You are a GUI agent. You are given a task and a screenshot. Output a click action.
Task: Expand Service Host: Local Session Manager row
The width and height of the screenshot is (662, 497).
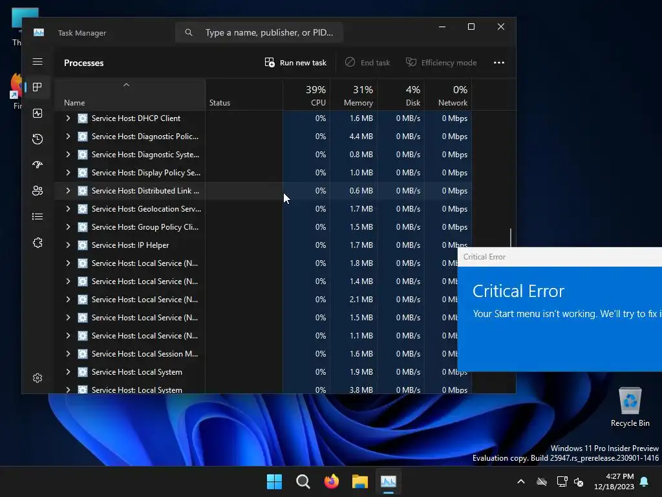[68, 354]
